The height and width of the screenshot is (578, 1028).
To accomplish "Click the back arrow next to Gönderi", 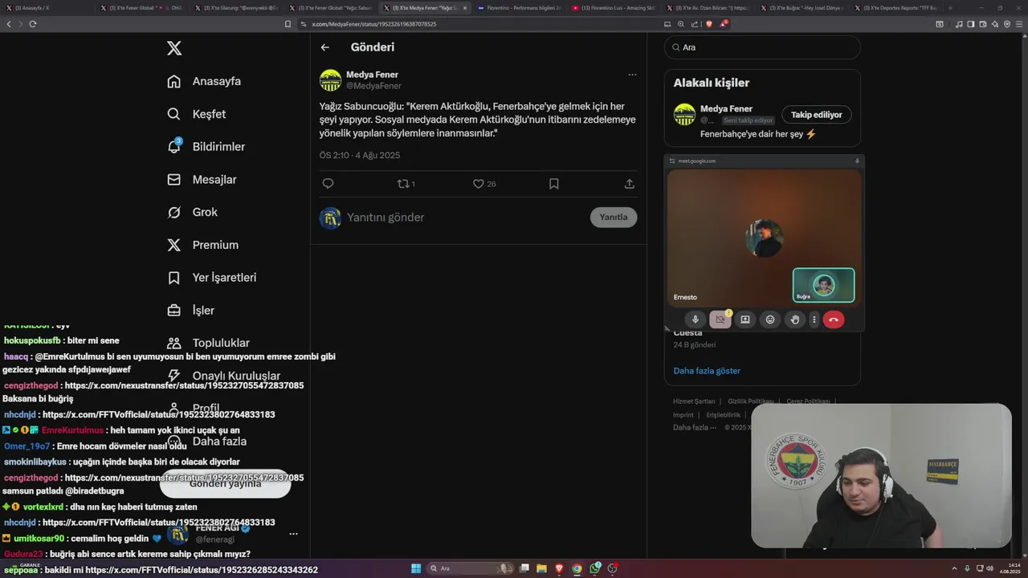I will [325, 47].
